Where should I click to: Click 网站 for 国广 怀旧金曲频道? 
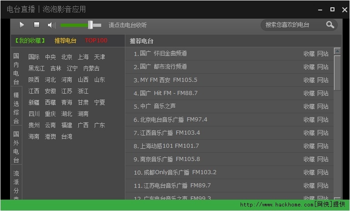[x=323, y=54]
